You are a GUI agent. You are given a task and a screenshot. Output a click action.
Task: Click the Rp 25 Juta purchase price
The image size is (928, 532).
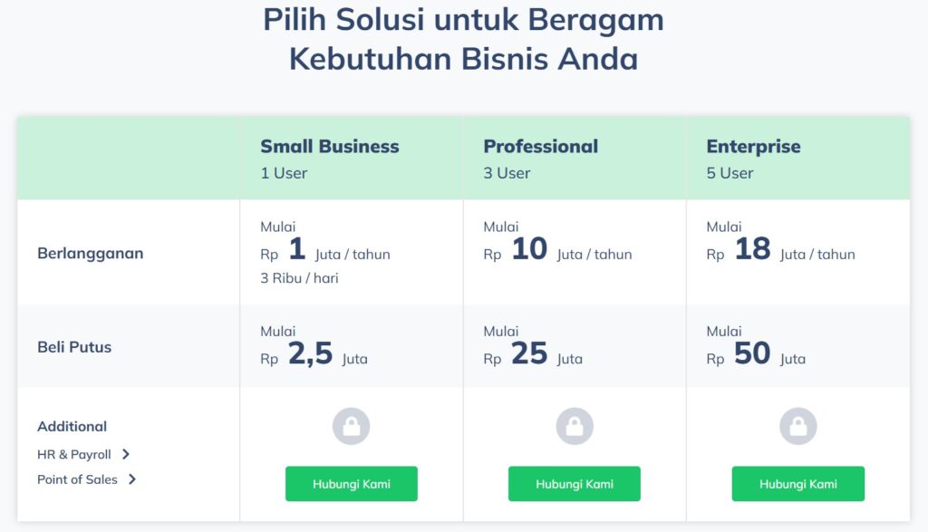pos(533,353)
